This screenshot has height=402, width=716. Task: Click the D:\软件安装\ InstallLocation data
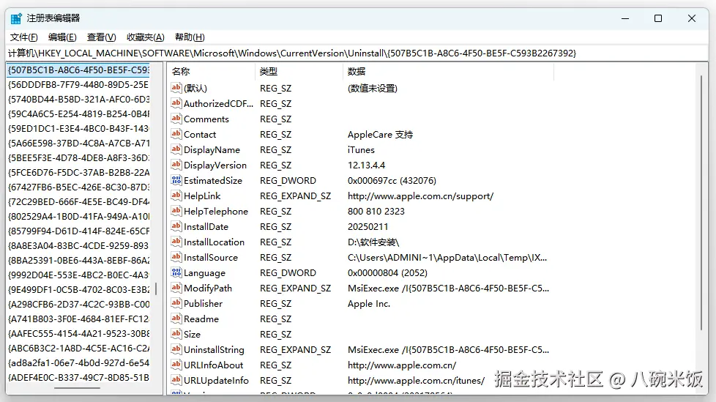click(x=373, y=242)
